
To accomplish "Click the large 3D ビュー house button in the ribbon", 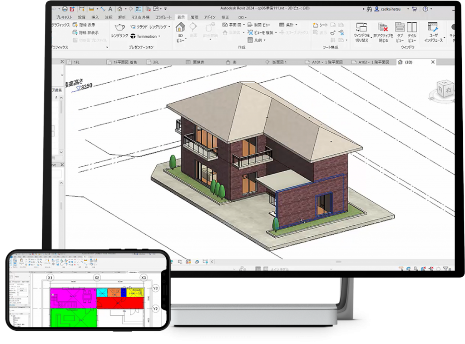I will (x=180, y=32).
